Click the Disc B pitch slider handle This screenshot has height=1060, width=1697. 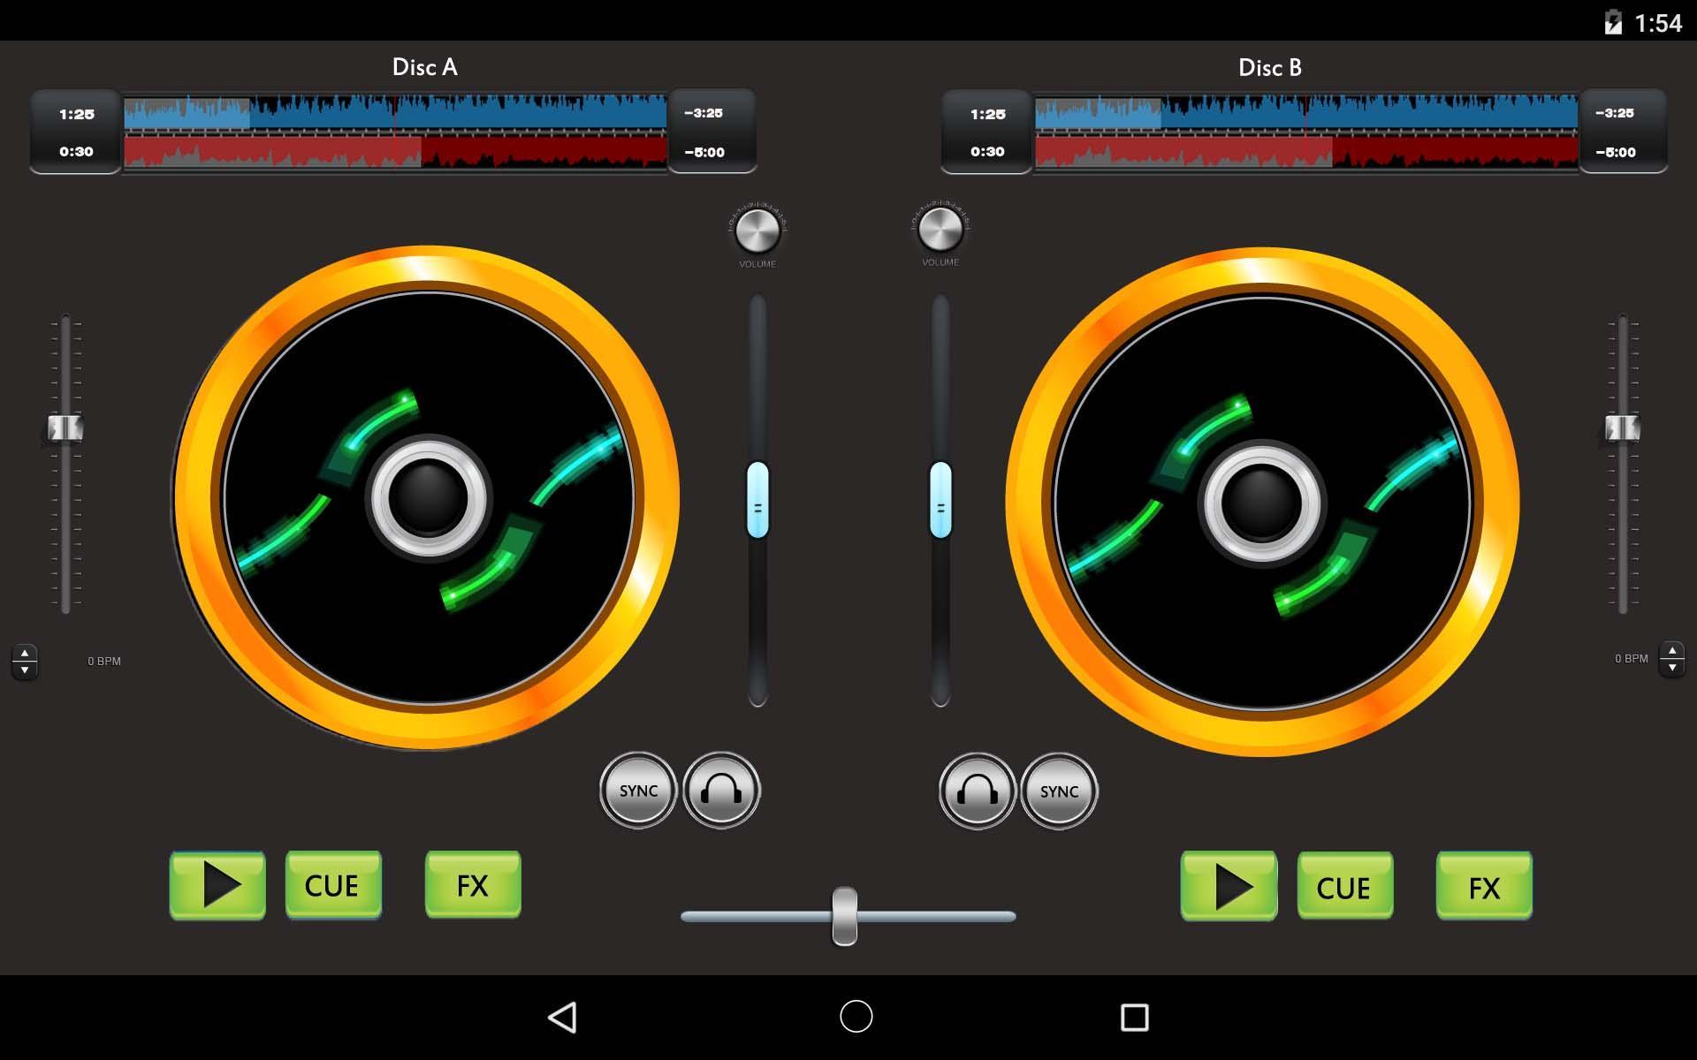coord(1623,428)
